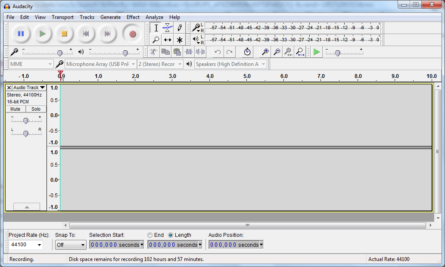Collapse the track using the arrow button

pyautogui.click(x=27, y=207)
